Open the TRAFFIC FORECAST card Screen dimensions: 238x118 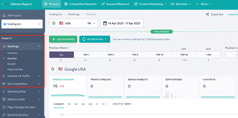point(105,87)
